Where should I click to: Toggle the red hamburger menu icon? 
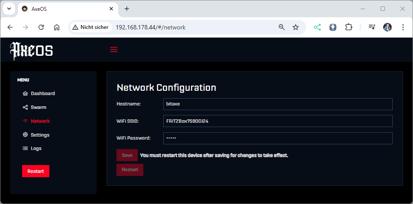point(114,50)
